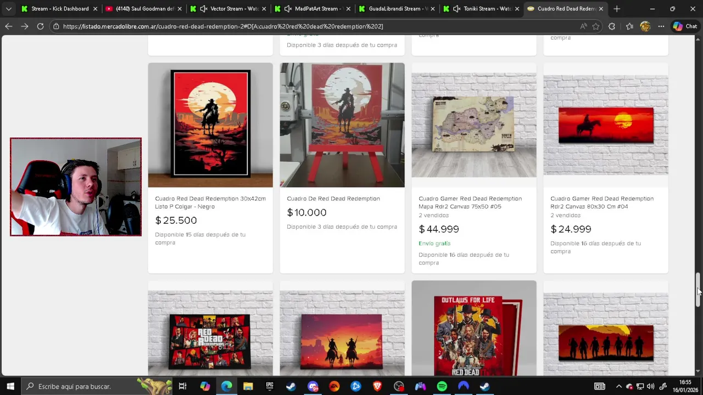
Task: Open a new browser tab
Action: coord(617,9)
